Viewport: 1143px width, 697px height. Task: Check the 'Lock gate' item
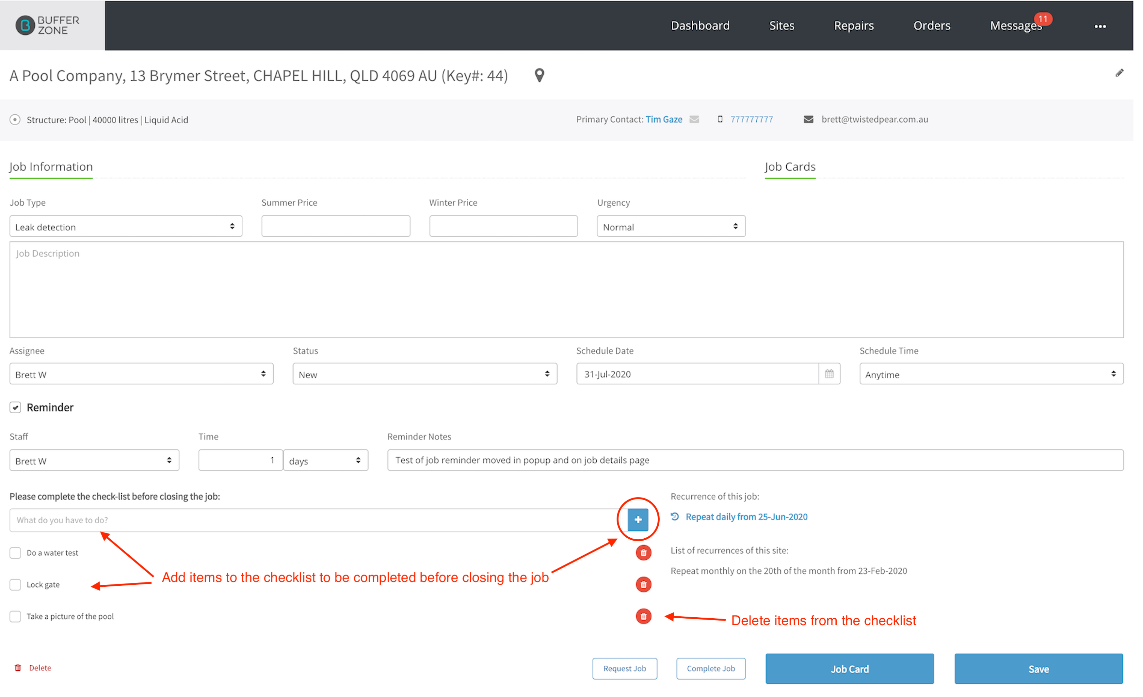coord(15,585)
